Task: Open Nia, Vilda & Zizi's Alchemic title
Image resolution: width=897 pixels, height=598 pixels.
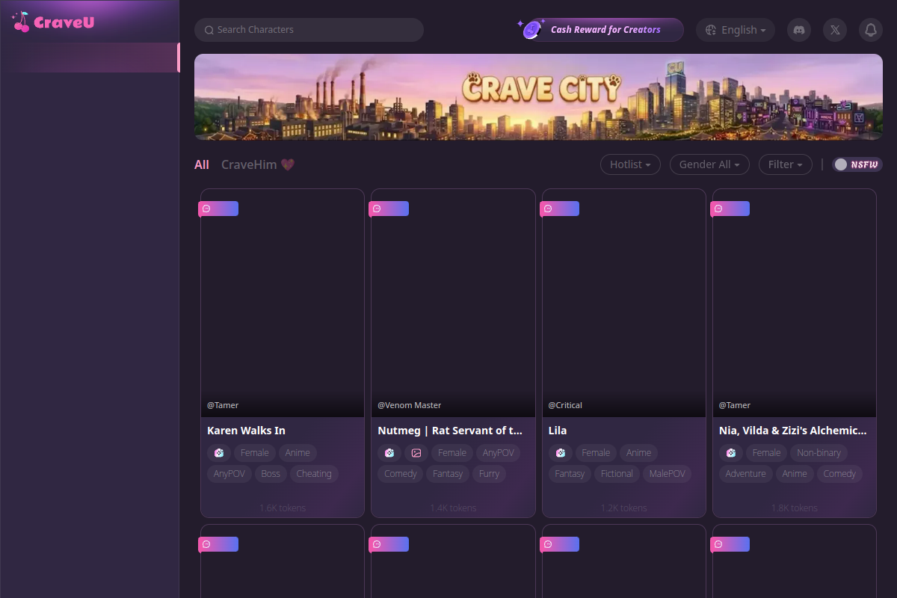Action: pos(793,431)
